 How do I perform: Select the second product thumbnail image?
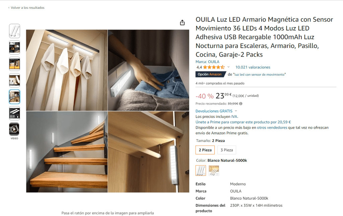tap(14, 47)
